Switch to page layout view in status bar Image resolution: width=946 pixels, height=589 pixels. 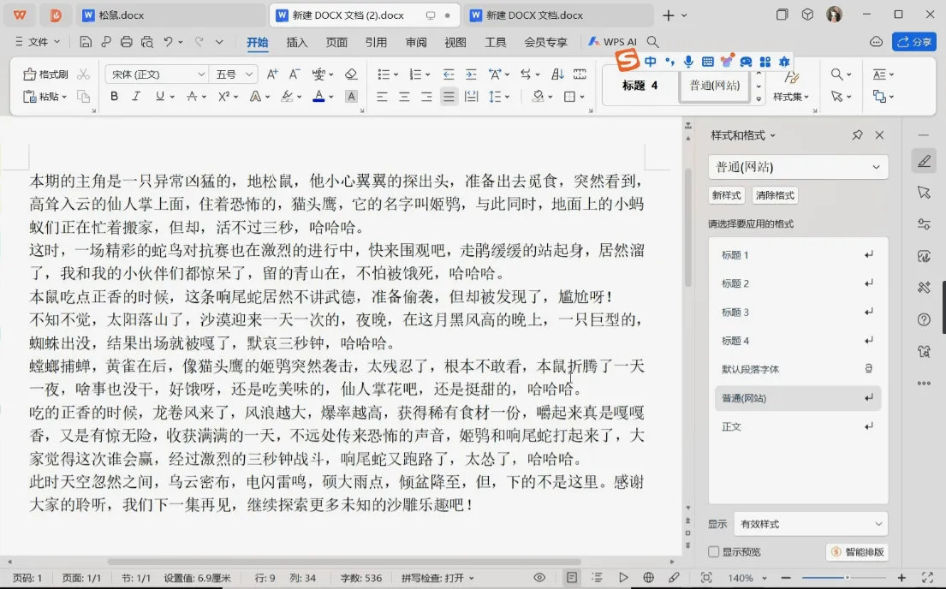pyautogui.click(x=571, y=578)
